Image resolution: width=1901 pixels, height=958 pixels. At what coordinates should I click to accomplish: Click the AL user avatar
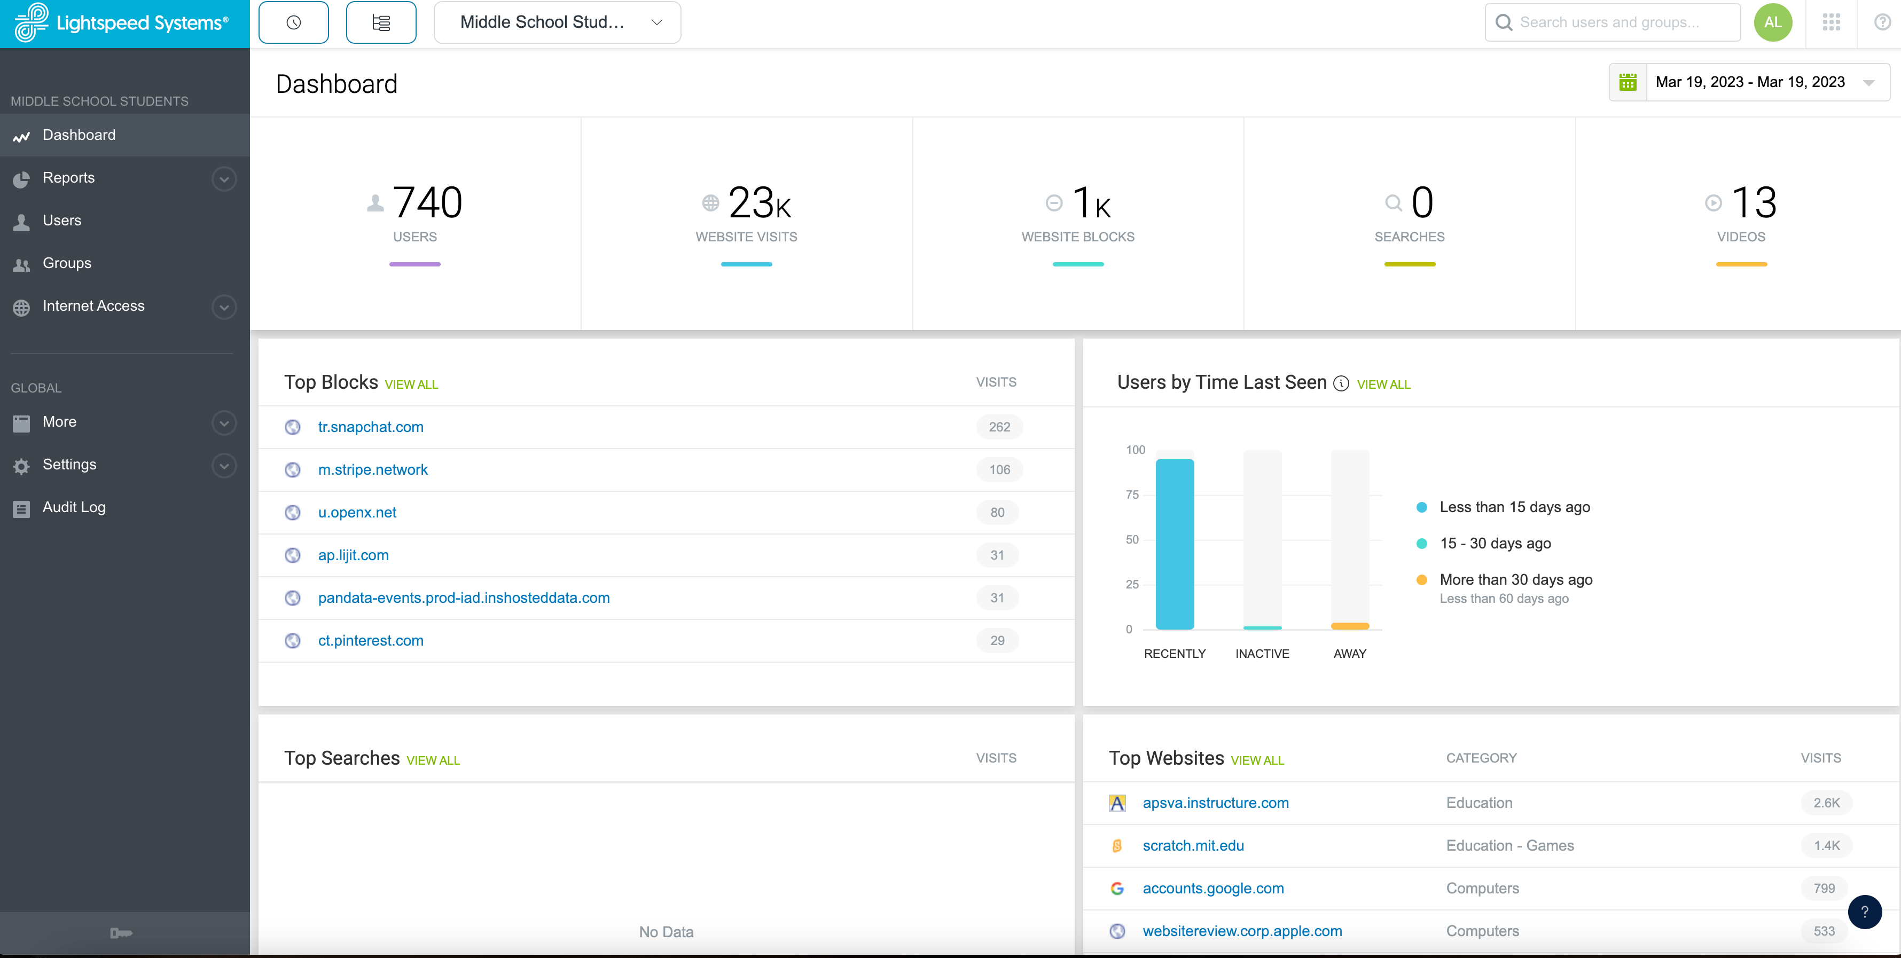1773,22
